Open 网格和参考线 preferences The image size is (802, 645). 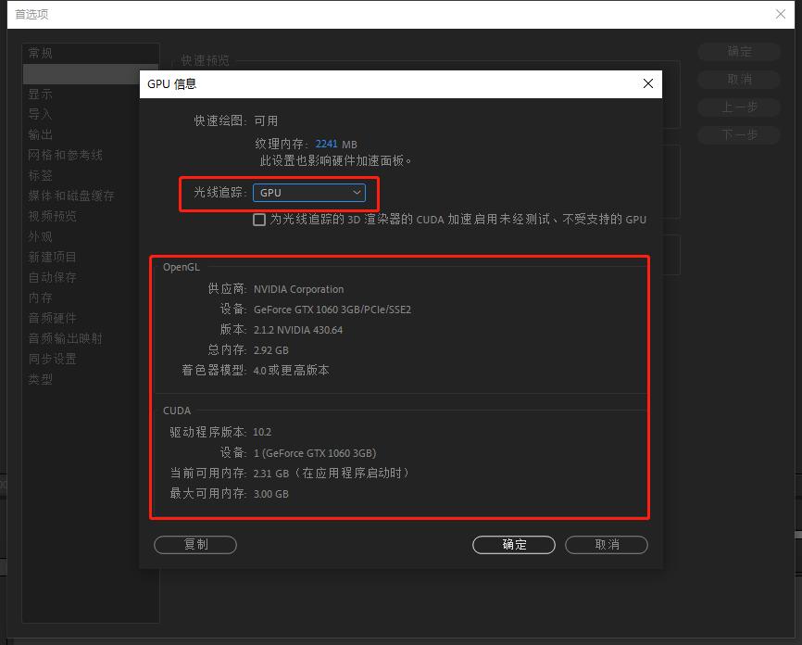[62, 155]
